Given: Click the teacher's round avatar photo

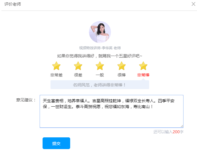Looking at the screenshot, I should 100,32.
